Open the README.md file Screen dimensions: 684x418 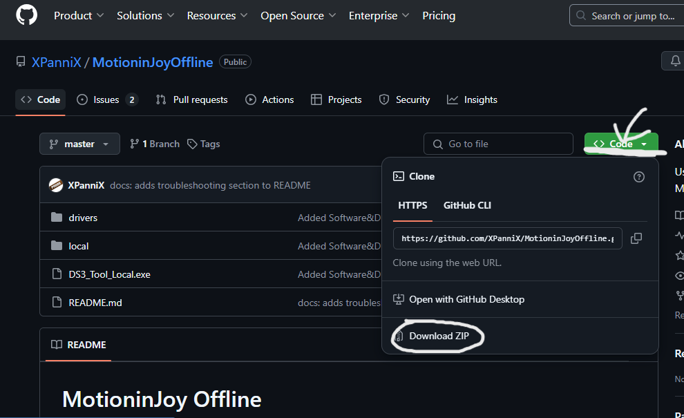(x=95, y=303)
